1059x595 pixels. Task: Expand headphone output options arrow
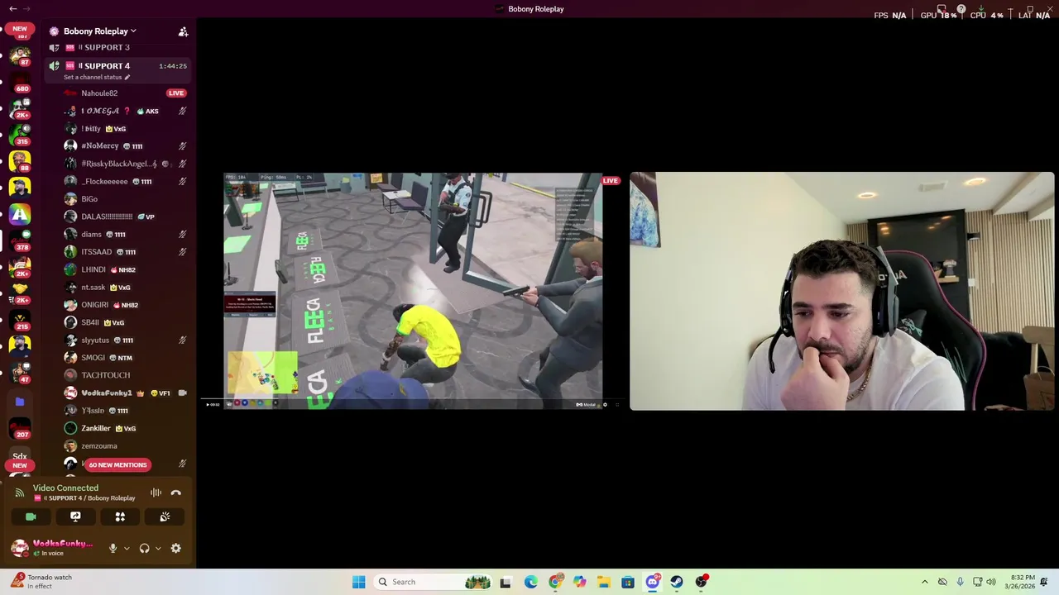click(158, 548)
